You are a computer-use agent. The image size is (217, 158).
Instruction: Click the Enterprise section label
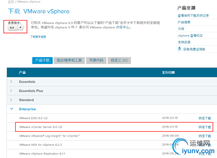click(27, 109)
